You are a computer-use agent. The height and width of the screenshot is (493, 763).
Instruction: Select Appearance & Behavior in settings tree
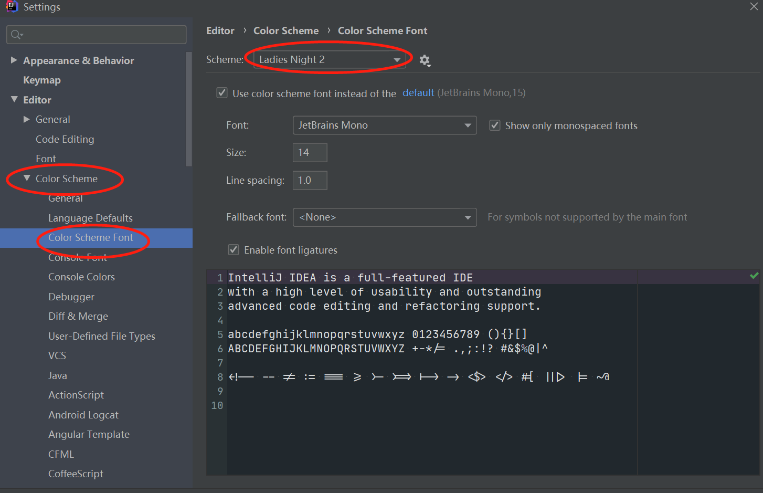coord(79,60)
